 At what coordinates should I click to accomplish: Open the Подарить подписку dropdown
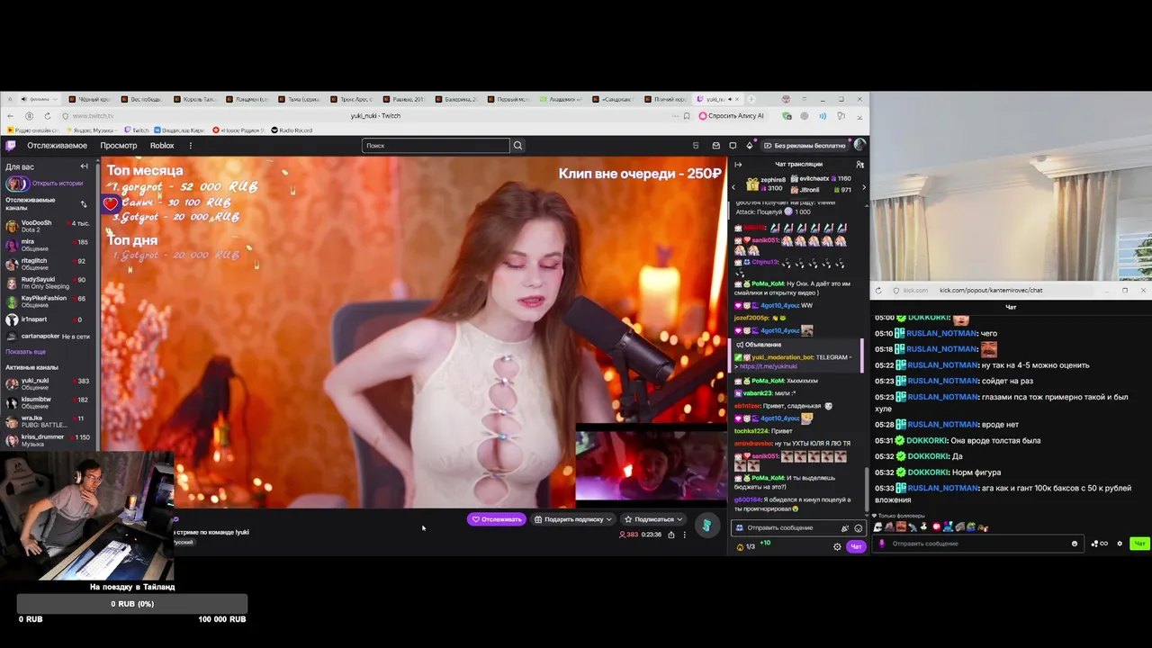573,519
